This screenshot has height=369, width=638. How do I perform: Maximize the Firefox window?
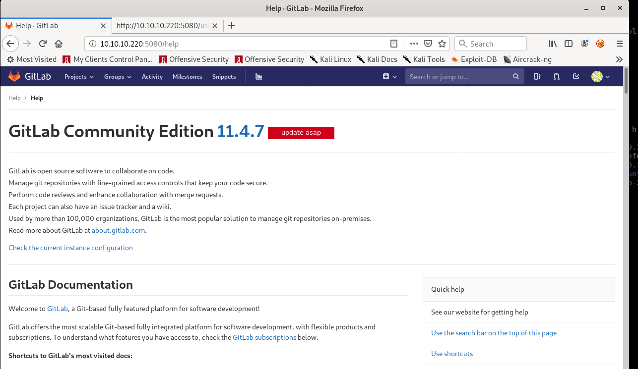pos(603,8)
